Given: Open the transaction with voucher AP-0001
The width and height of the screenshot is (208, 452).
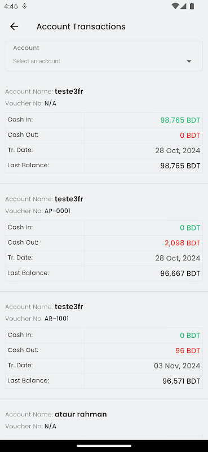Looking at the screenshot, I should [104, 237].
